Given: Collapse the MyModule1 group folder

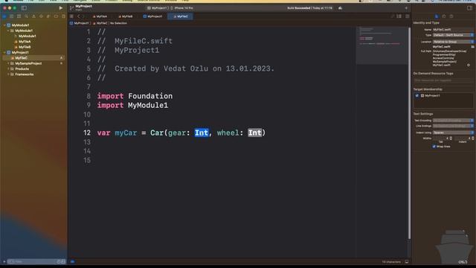Looking at the screenshot, I should coord(8,31).
